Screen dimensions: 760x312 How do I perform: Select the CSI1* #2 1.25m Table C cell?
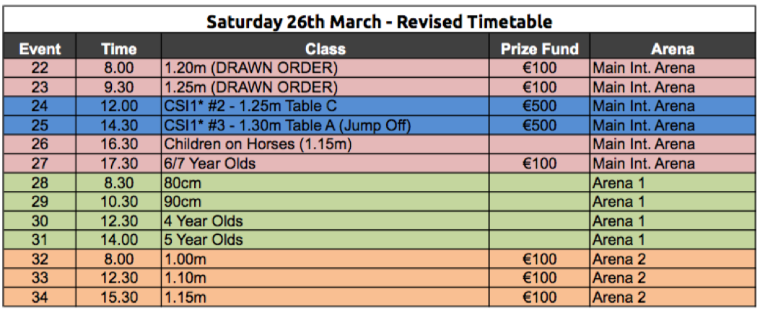click(x=326, y=106)
